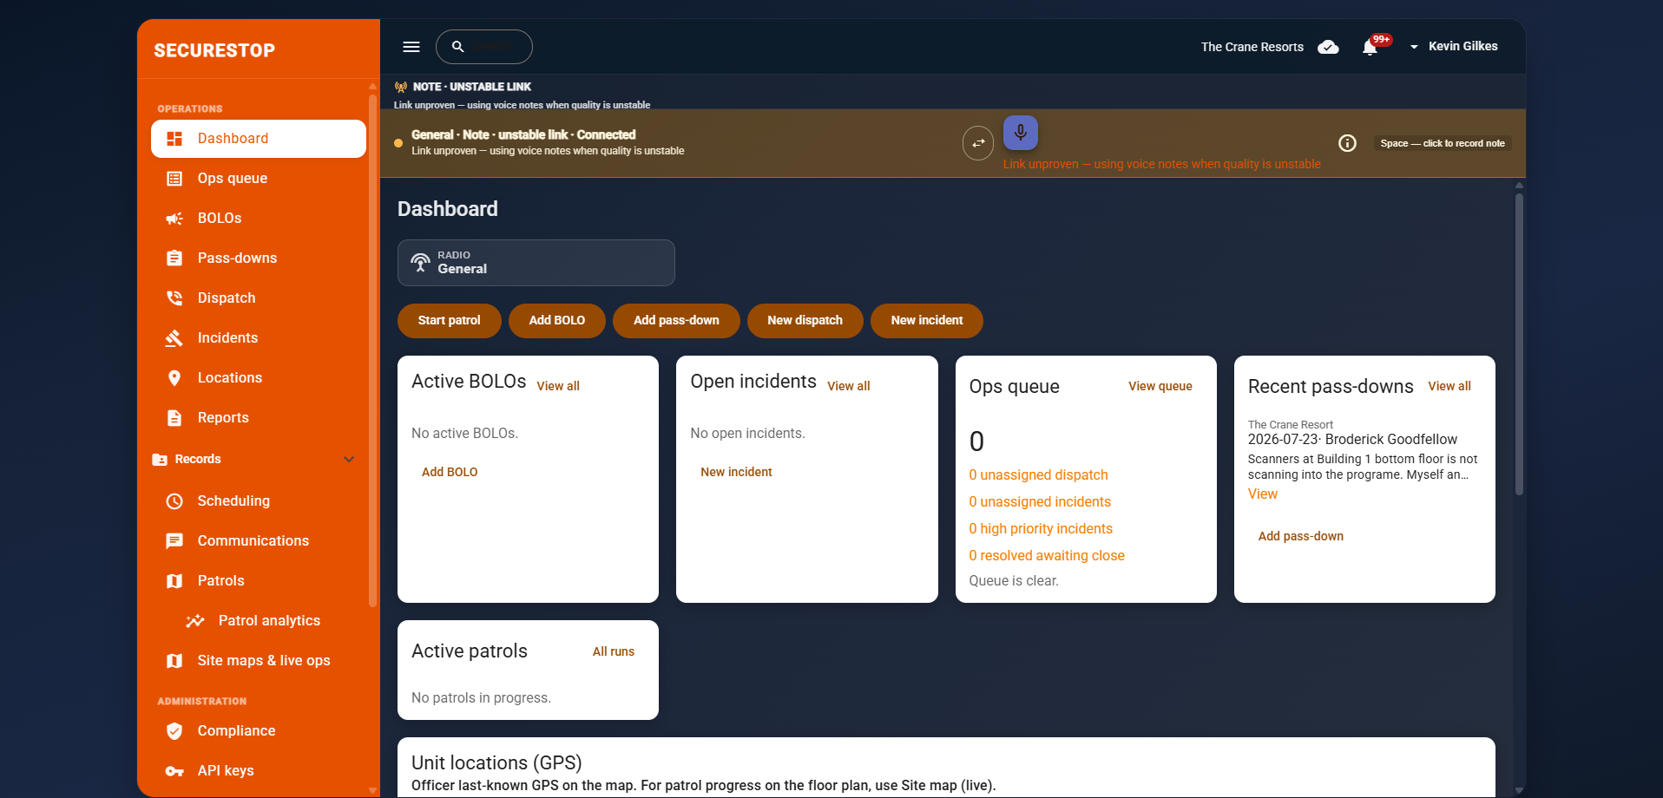The height and width of the screenshot is (798, 1663).
Task: Click the info circle icon in banner
Action: point(1347,143)
